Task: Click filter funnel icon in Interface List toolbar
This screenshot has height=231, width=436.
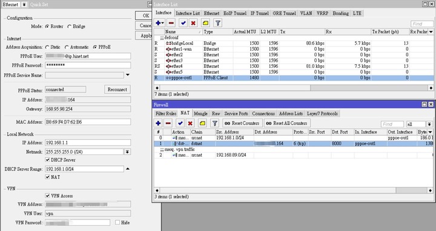Action: click(x=218, y=23)
